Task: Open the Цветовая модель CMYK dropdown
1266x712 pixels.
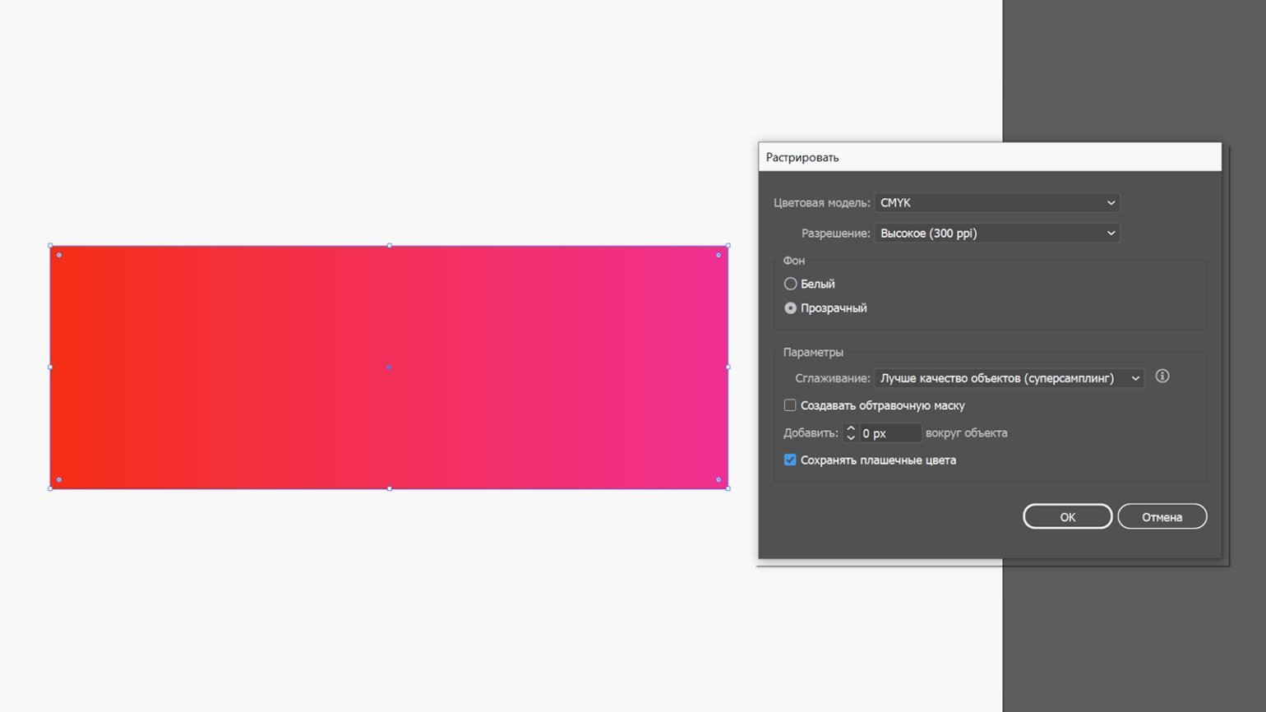Action: [x=996, y=203]
